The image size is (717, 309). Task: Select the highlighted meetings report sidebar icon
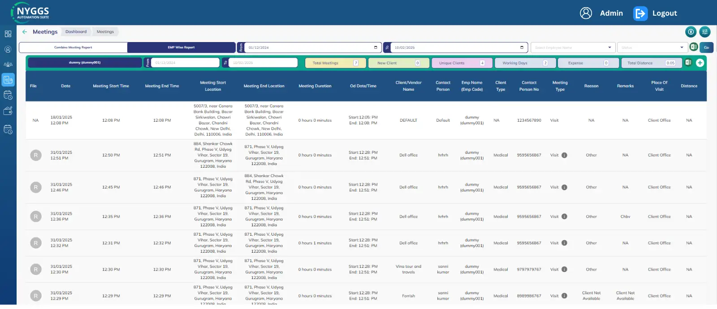tap(8, 80)
